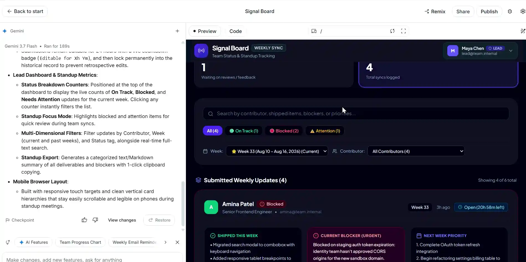Switch to the Preview tab
This screenshot has width=526, height=262.
(205, 31)
